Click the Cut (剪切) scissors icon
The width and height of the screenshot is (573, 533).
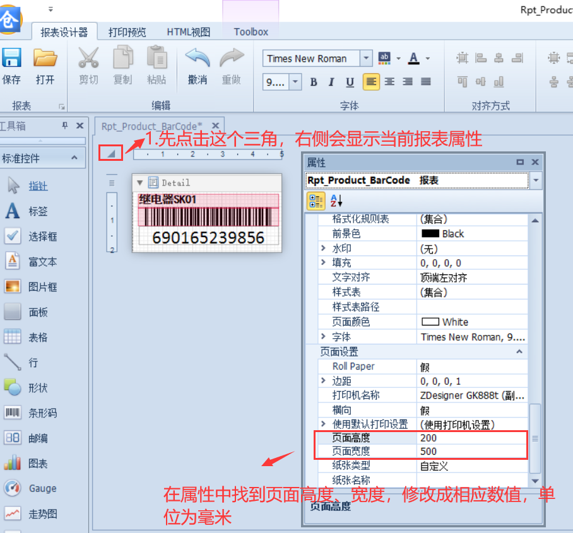pyautogui.click(x=88, y=57)
